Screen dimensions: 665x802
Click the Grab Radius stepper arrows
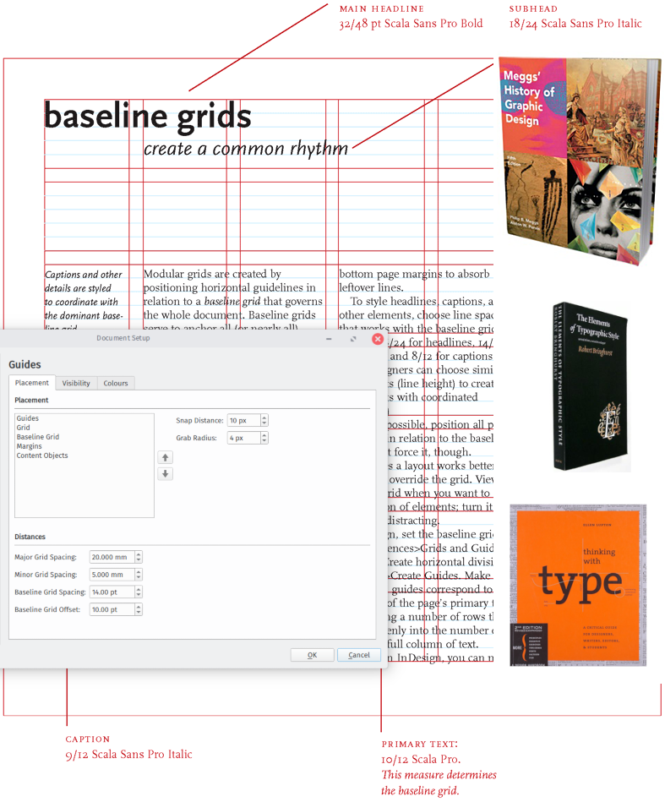[264, 438]
